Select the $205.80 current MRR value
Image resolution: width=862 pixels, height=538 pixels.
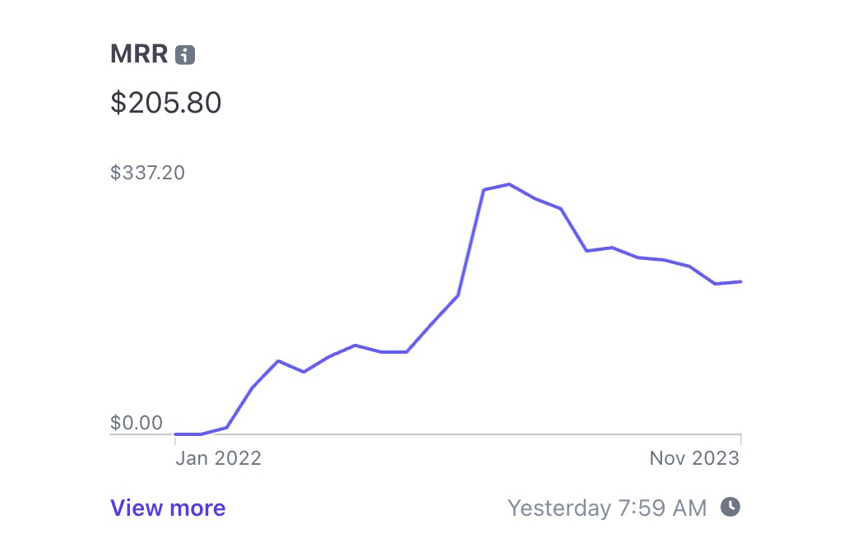[166, 103]
